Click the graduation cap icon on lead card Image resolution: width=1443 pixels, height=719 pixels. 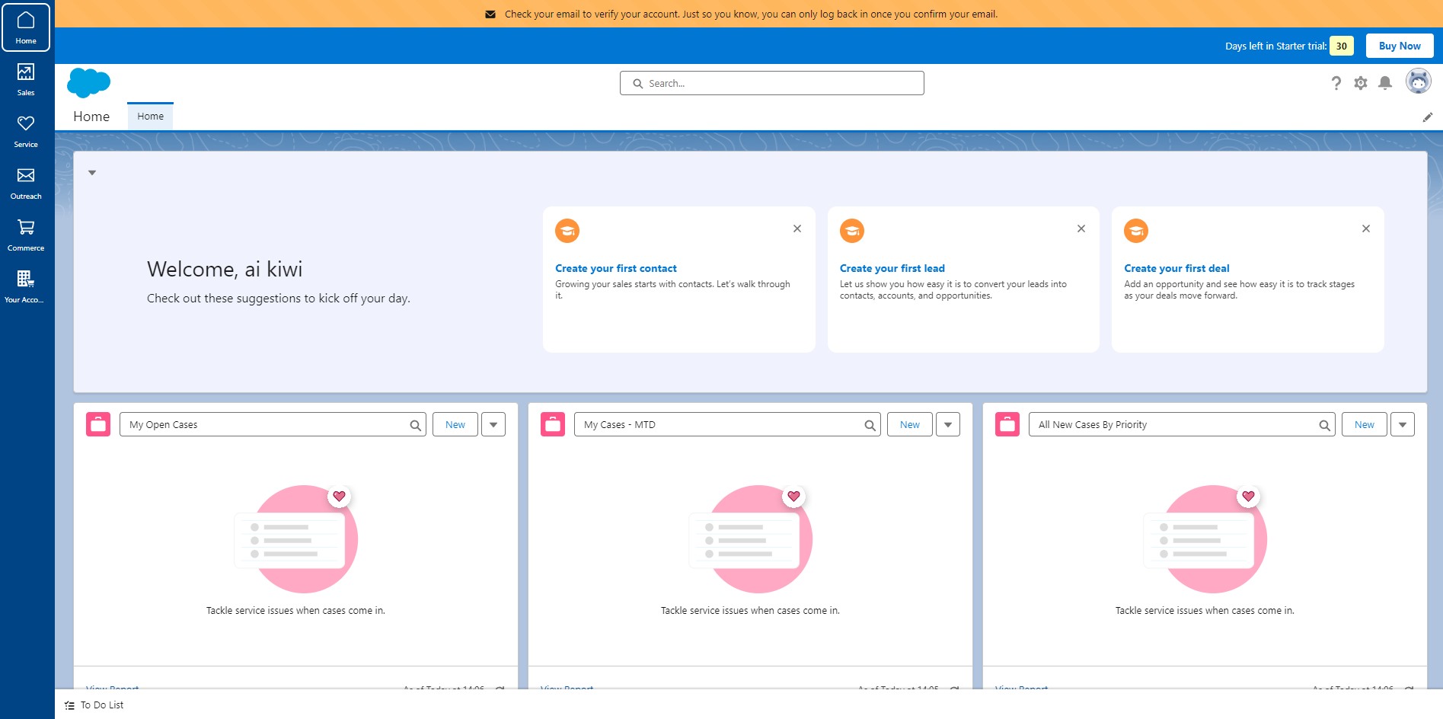852,231
